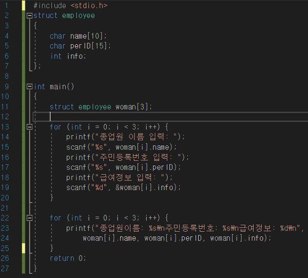Click printf with '급여정보 입력' string
This screenshot has width=308, height=278.
click(x=119, y=177)
